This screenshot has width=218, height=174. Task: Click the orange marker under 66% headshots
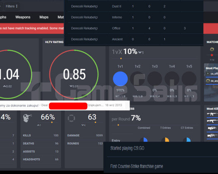tap(52, 122)
